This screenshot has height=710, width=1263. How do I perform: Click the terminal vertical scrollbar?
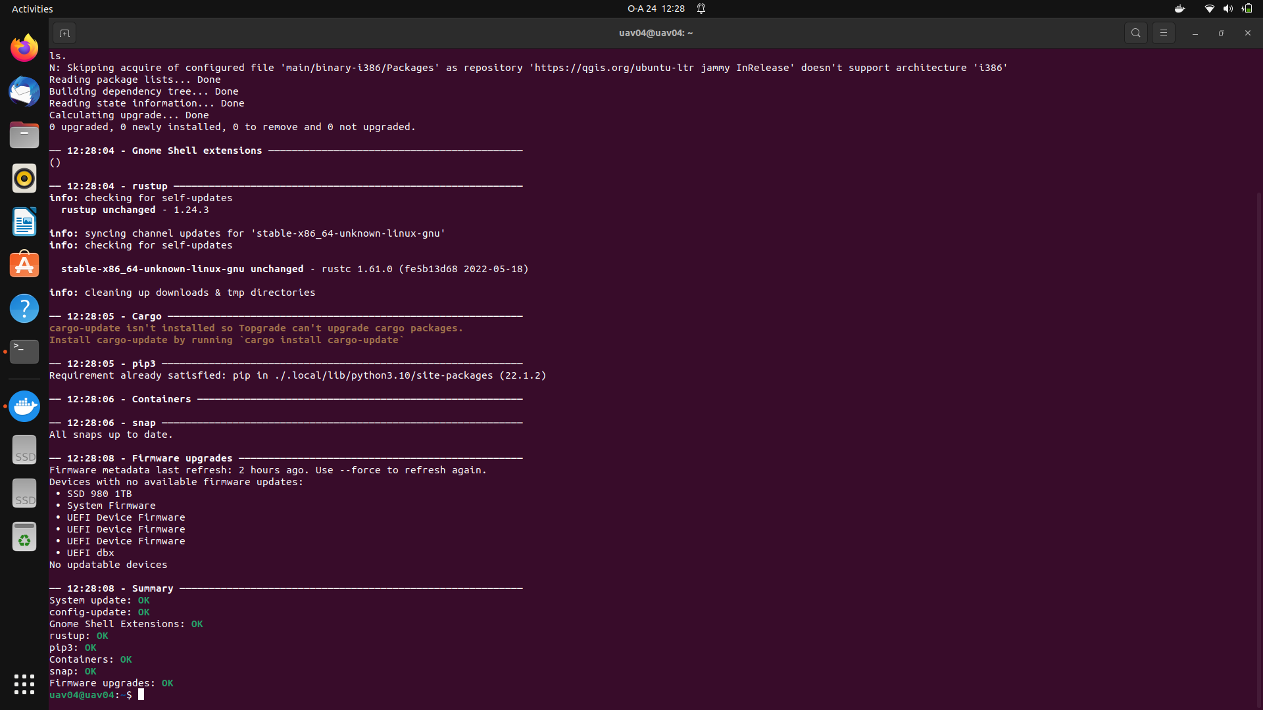click(1258, 447)
